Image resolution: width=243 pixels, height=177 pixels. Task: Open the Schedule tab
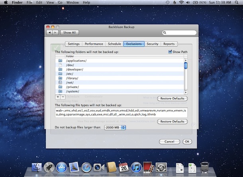[114, 44]
